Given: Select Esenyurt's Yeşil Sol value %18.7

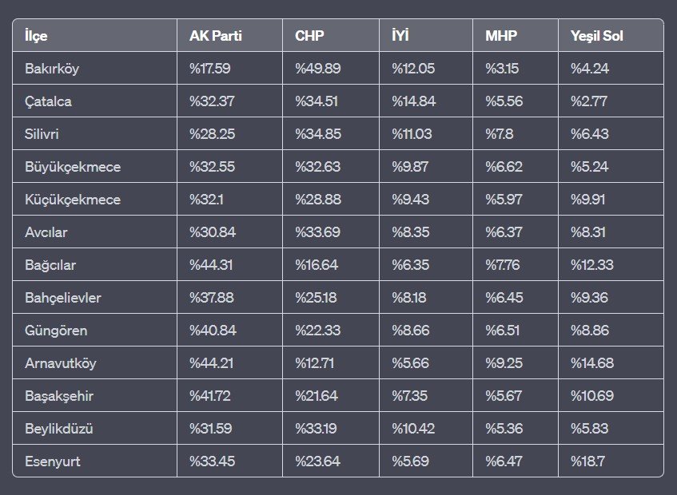Looking at the screenshot, I should (587, 461).
